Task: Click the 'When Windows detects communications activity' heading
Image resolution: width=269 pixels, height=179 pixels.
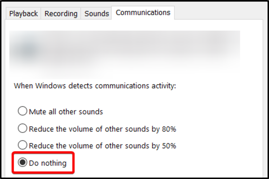Action: pyautogui.click(x=95, y=86)
